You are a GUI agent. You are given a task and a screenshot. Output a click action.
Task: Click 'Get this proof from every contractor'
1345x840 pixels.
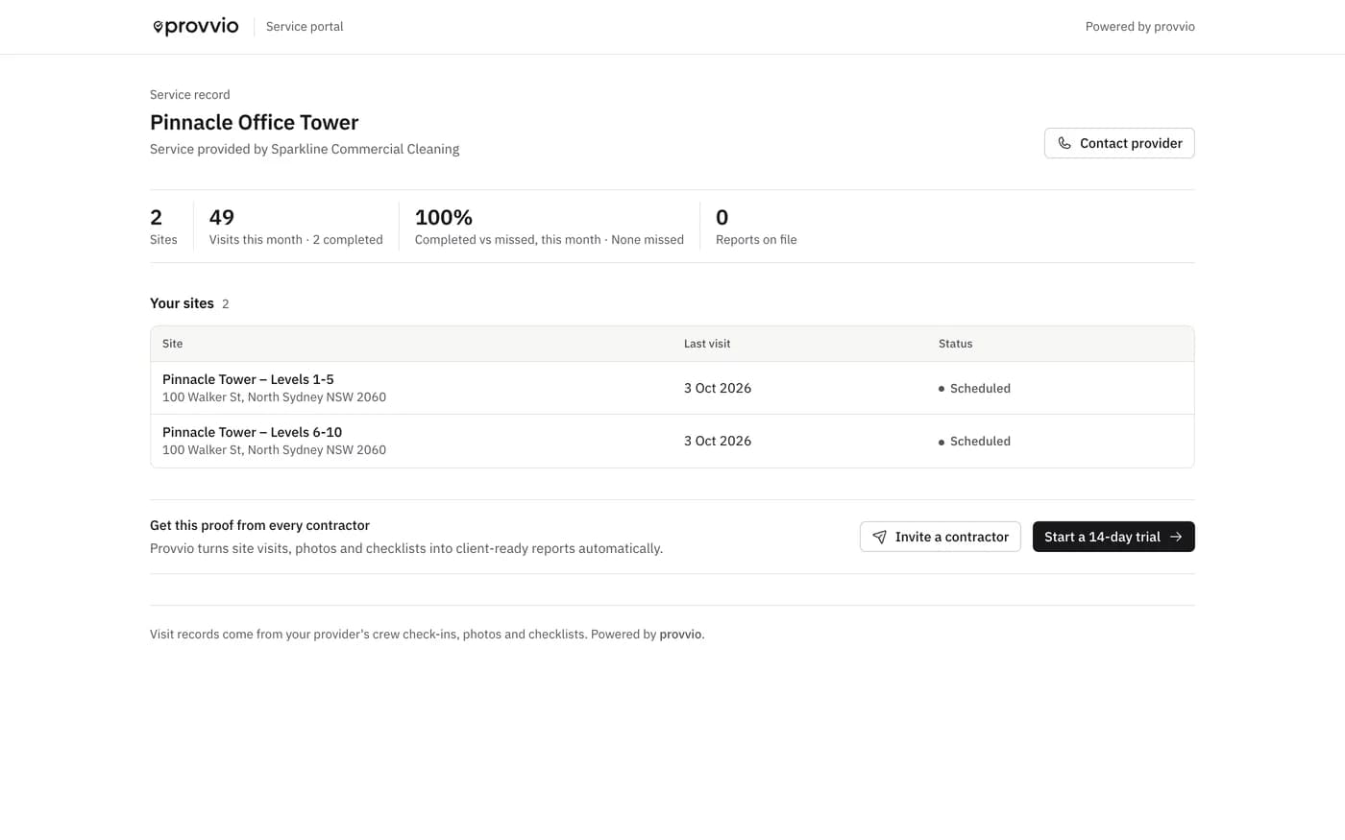(x=259, y=526)
